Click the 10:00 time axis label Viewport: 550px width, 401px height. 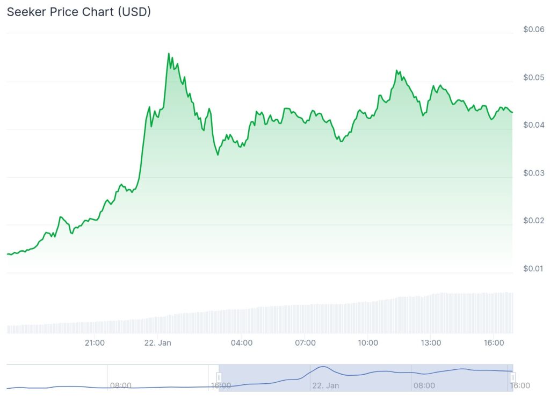point(367,343)
